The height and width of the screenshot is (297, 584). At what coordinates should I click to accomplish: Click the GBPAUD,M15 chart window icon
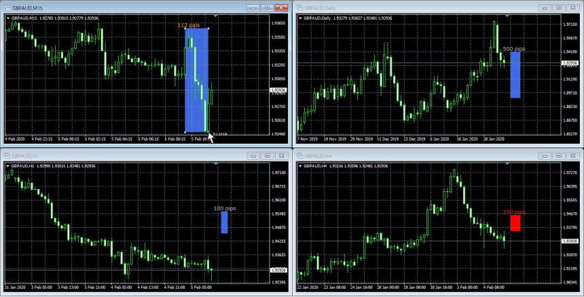click(x=7, y=8)
